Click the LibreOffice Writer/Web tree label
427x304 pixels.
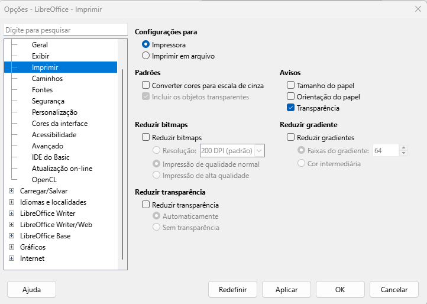pos(56,225)
